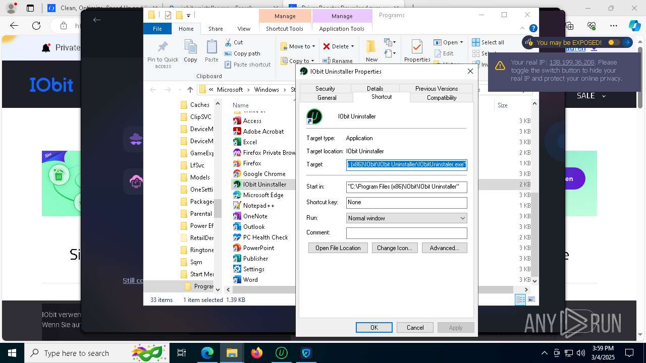The height and width of the screenshot is (363, 646).
Task: Select the PowerPoint shortcut
Action: point(254,248)
